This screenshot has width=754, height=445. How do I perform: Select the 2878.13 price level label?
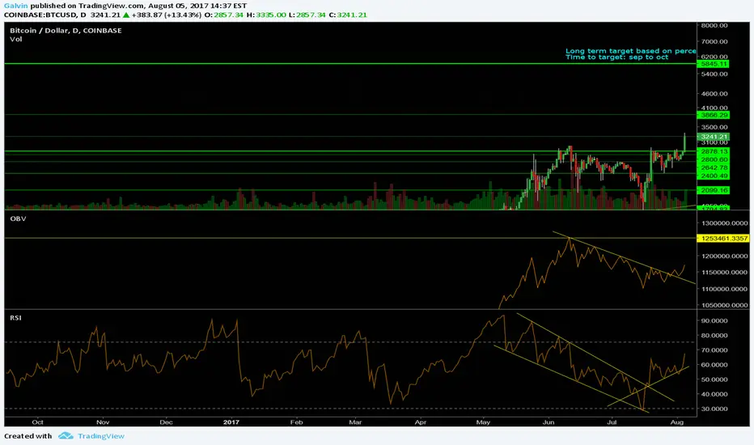(713, 151)
